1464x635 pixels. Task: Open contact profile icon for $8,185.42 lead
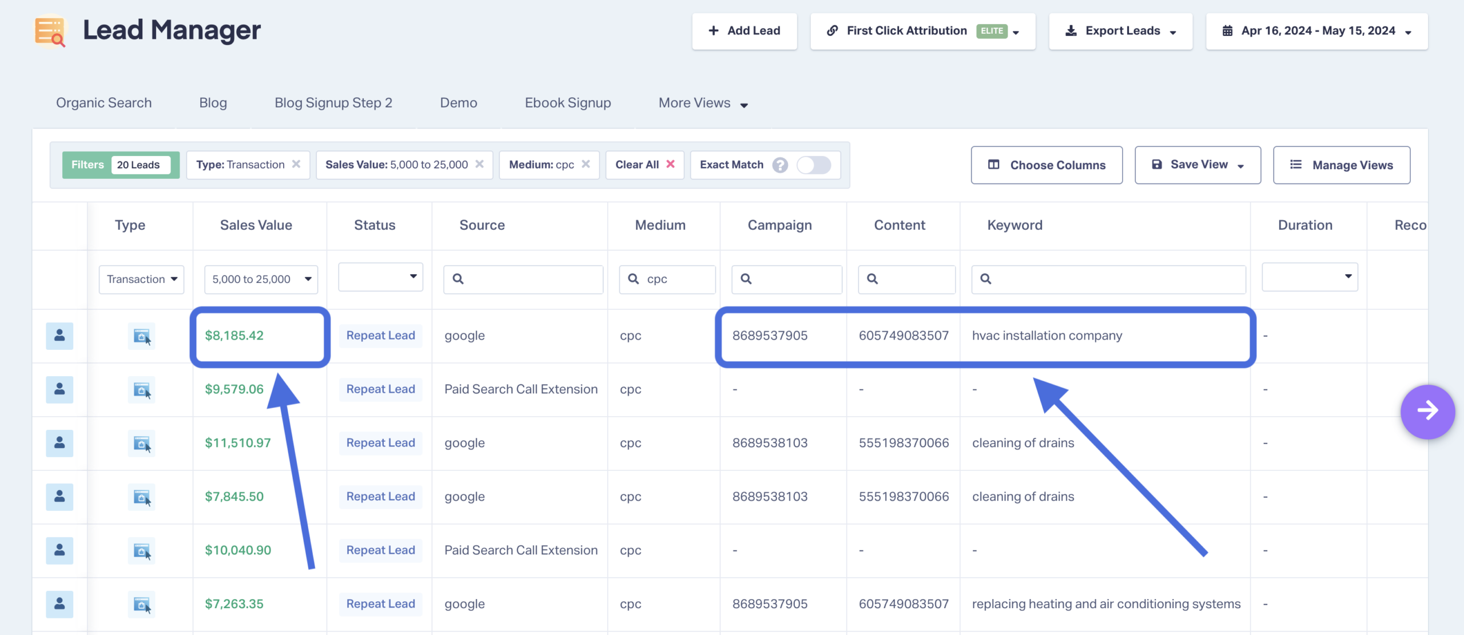pyautogui.click(x=59, y=336)
